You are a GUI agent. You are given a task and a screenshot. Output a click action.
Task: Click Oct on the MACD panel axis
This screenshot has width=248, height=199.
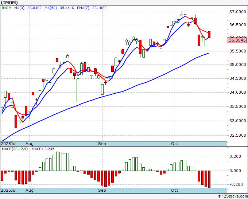tap(175, 190)
